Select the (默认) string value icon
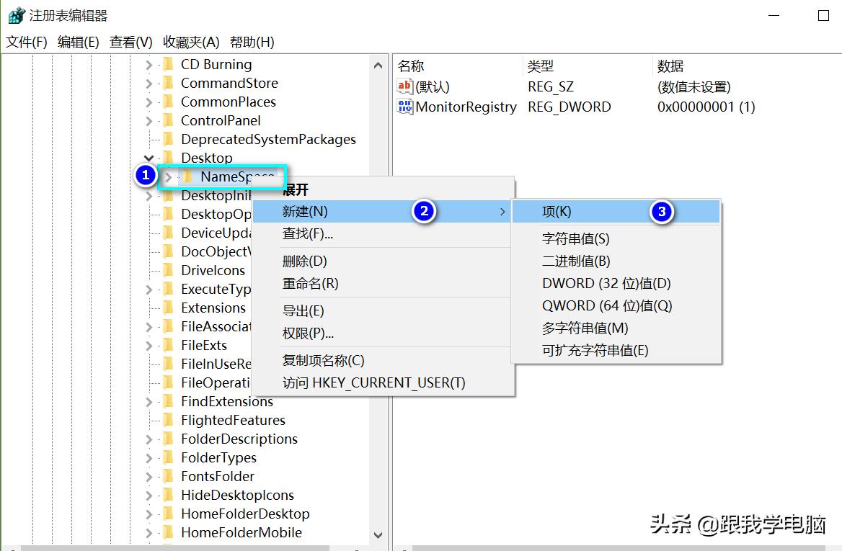 point(404,86)
